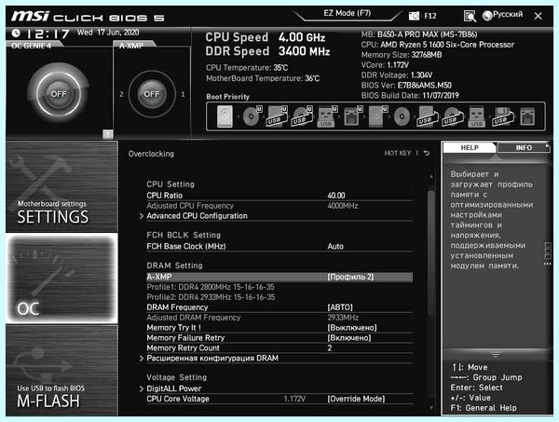
Task: Click Profile2: DDR4 2933MHz 15-16-16-35 line
Action: 211,297
